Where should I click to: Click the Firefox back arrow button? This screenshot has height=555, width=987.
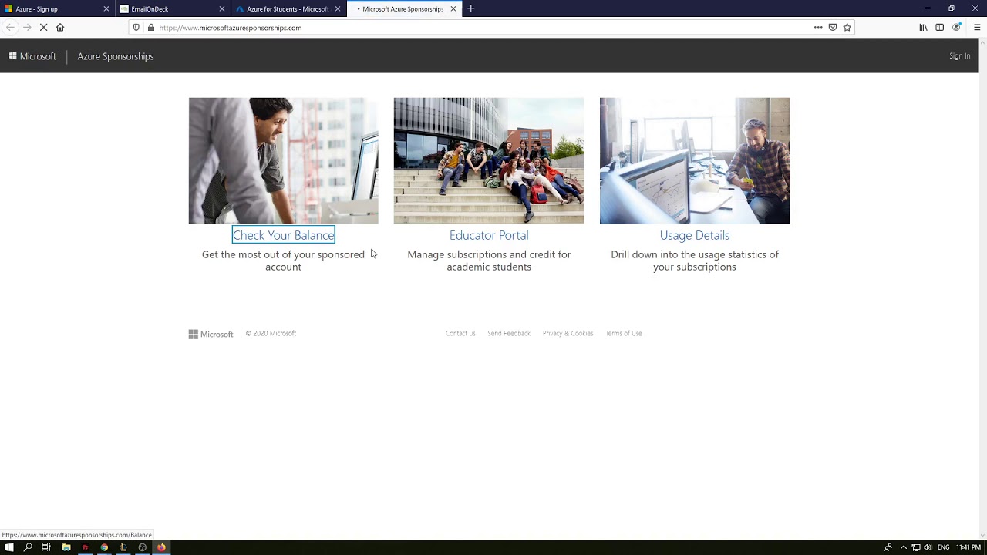(10, 28)
